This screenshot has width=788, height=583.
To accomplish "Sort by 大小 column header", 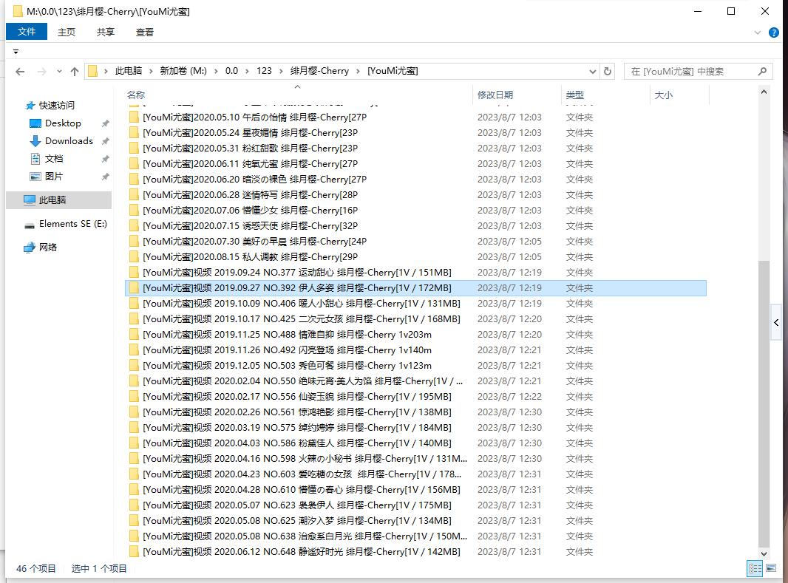I will (663, 95).
